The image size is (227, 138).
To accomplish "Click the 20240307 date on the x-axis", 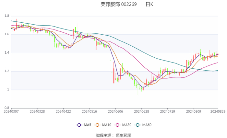I will click(11, 111).
